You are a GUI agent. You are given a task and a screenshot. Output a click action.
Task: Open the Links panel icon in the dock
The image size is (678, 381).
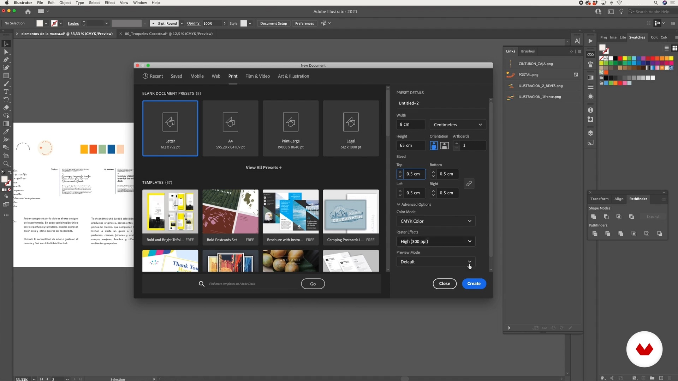(590, 55)
